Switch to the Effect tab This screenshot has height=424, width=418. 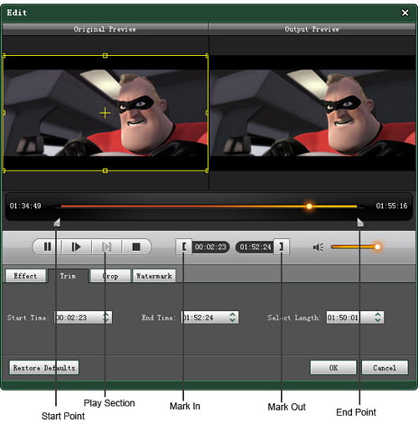(x=25, y=276)
